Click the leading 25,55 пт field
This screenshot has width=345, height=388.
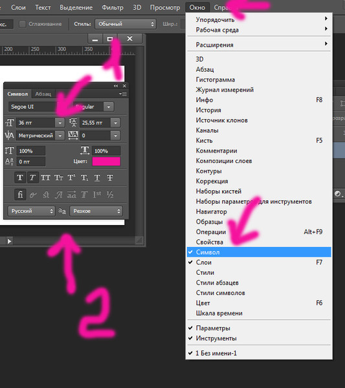pyautogui.click(x=95, y=123)
